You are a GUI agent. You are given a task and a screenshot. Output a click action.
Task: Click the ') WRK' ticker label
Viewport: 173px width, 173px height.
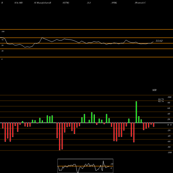pyautogui.click(x=114, y=3)
